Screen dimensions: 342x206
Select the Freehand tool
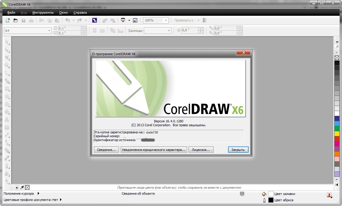pyautogui.click(x=7, y=73)
